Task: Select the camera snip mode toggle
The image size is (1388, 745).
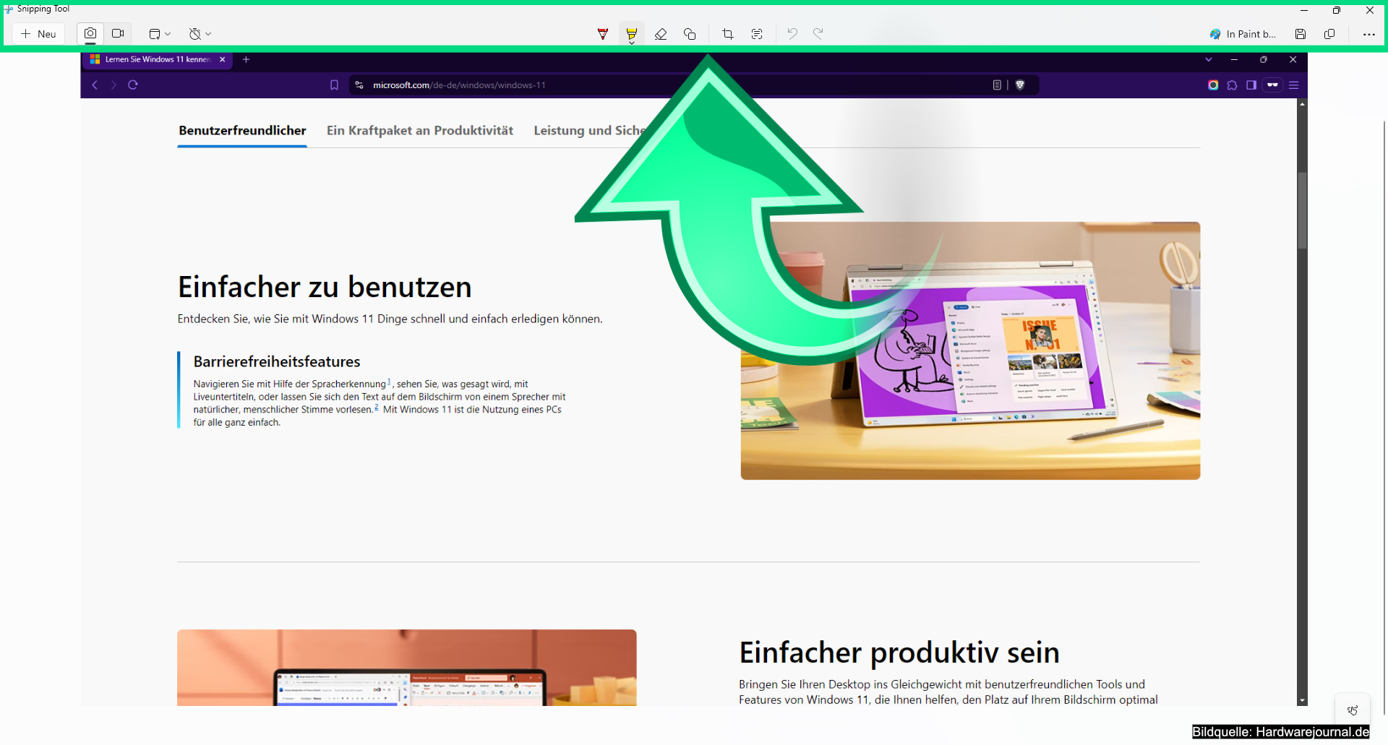Action: click(x=90, y=34)
